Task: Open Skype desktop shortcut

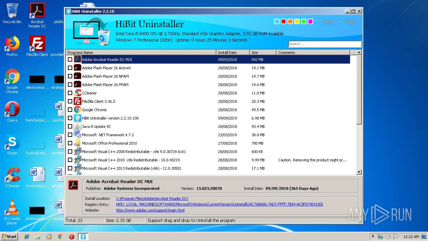Action: 12,145
